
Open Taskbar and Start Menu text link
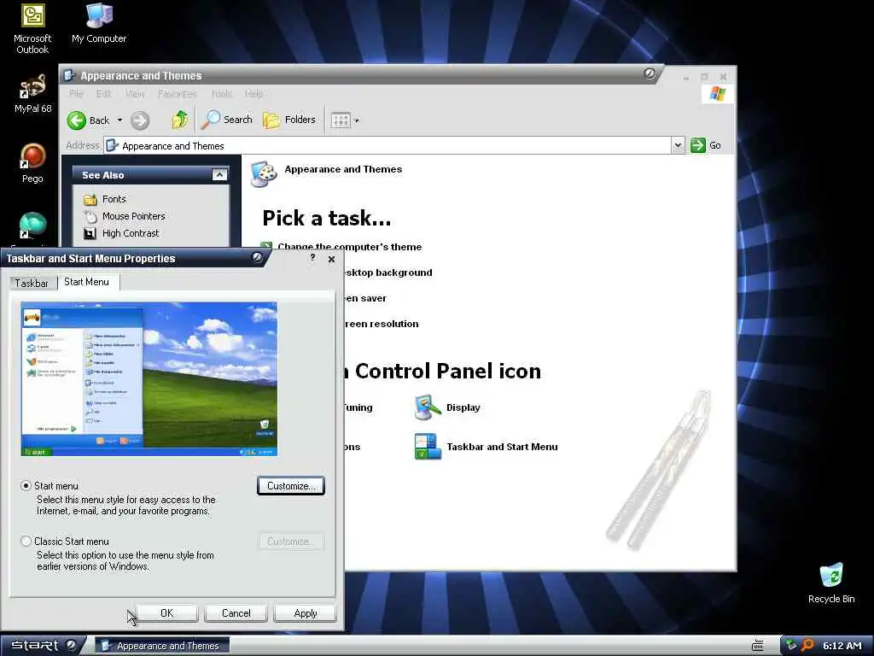pyautogui.click(x=502, y=446)
